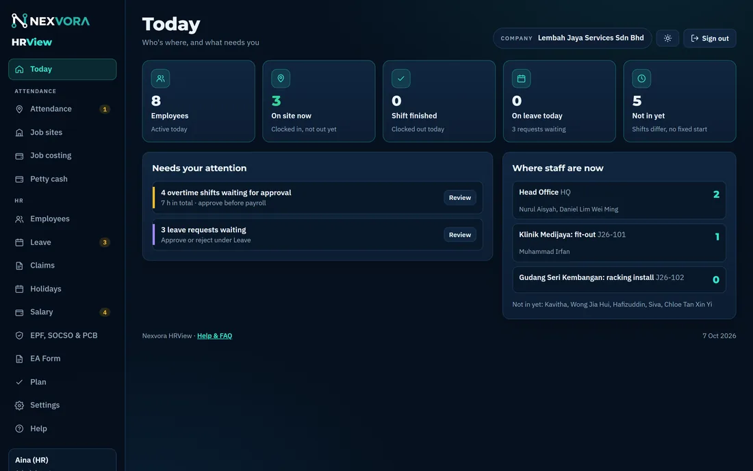Image resolution: width=753 pixels, height=471 pixels.
Task: Click the "Nurul Aisyah, Daniel Lim Wei Ming" names
Action: point(569,209)
